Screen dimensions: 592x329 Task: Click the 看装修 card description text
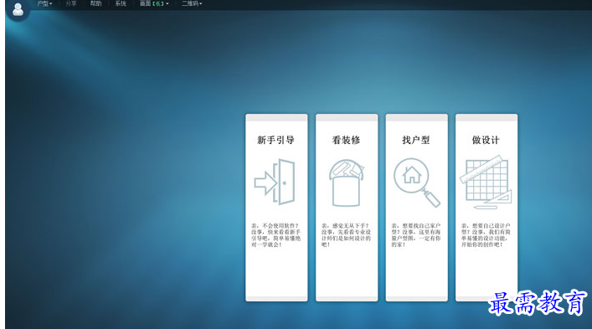[x=346, y=235]
